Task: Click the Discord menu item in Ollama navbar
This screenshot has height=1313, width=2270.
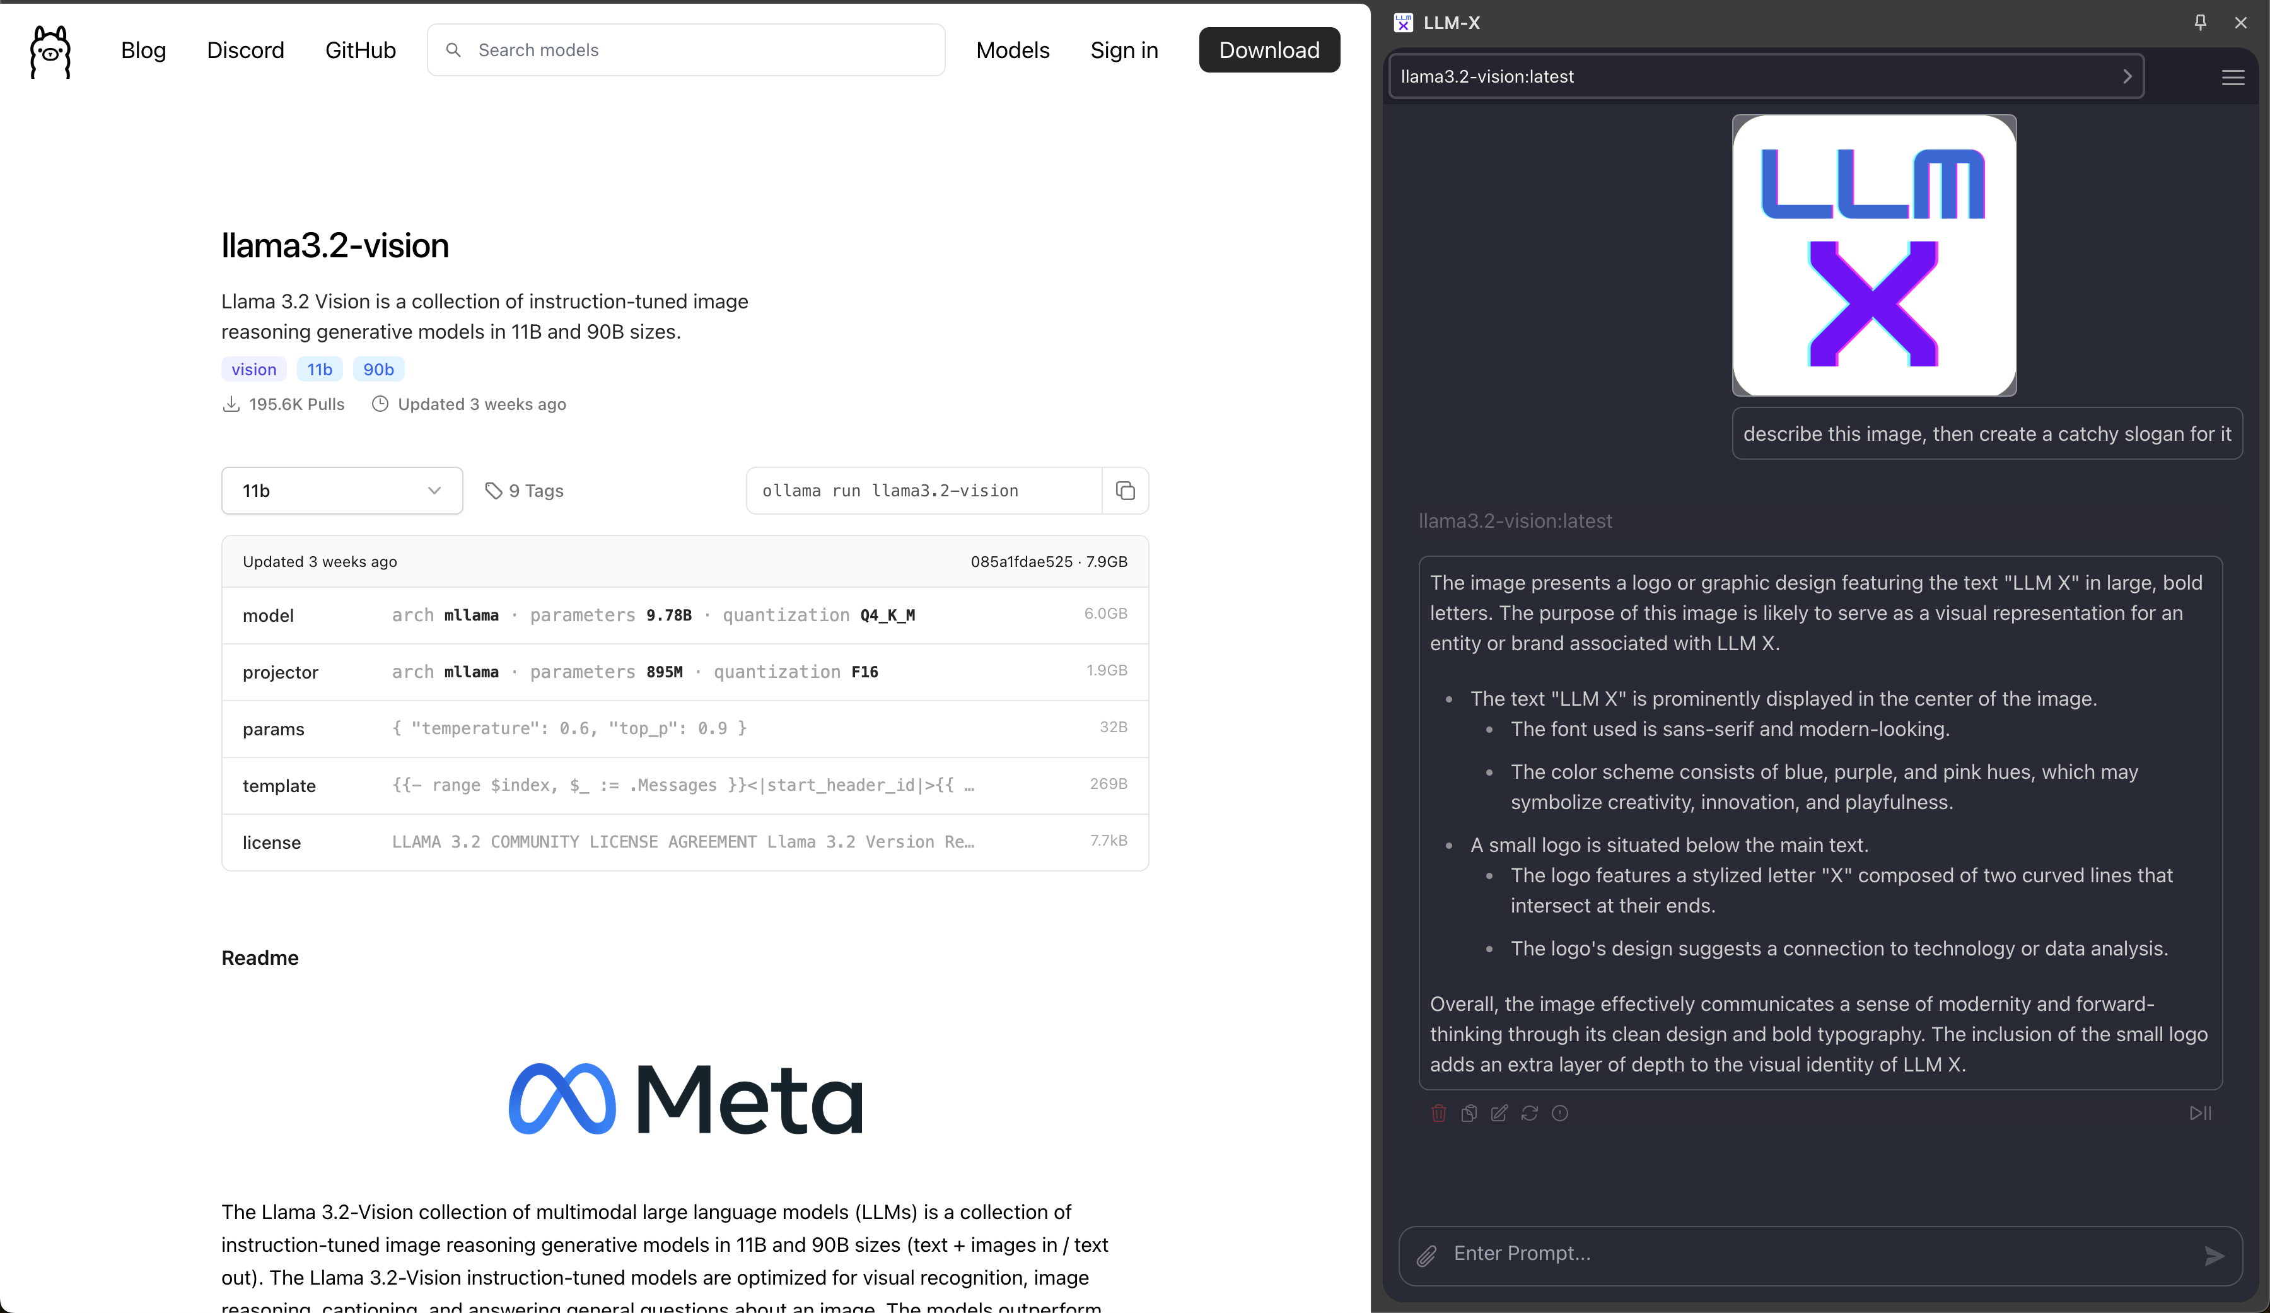Action: point(244,49)
